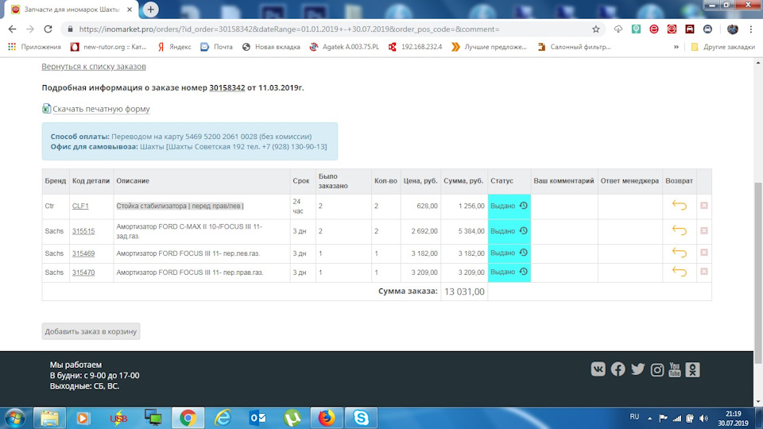Click order number 30158342 in heading
The width and height of the screenshot is (763, 429).
pyautogui.click(x=227, y=87)
